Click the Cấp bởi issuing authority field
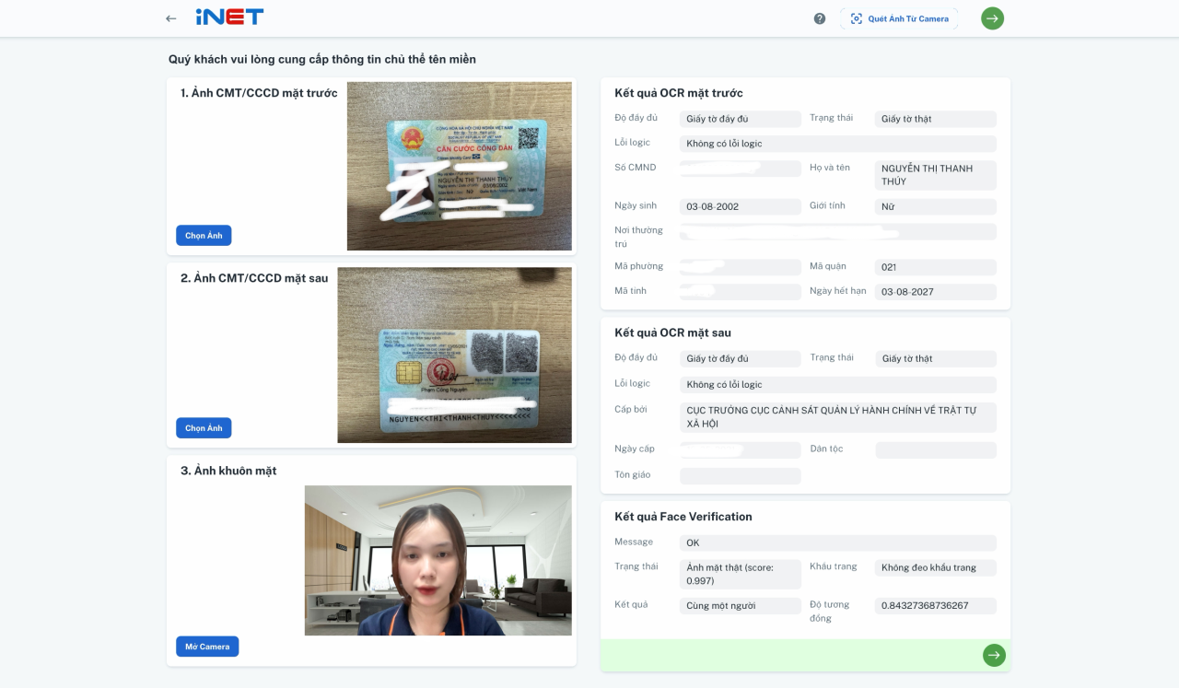The height and width of the screenshot is (688, 1179). [x=837, y=417]
